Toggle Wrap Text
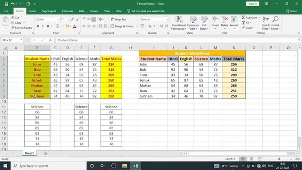The height and width of the screenshot is (170, 302). click(x=118, y=19)
